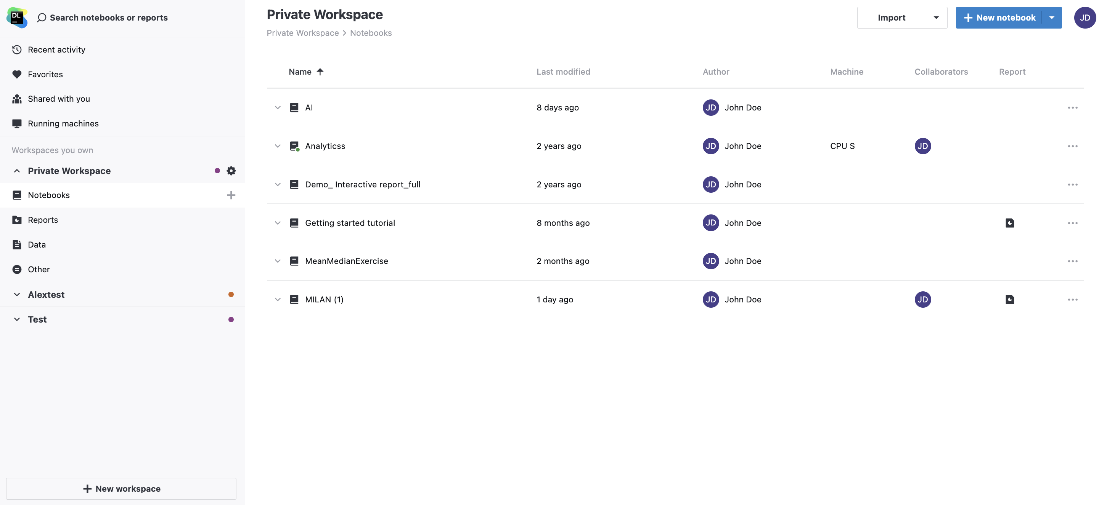Open the report attached to MILAN (1)
1099x505 pixels.
[x=1009, y=299]
